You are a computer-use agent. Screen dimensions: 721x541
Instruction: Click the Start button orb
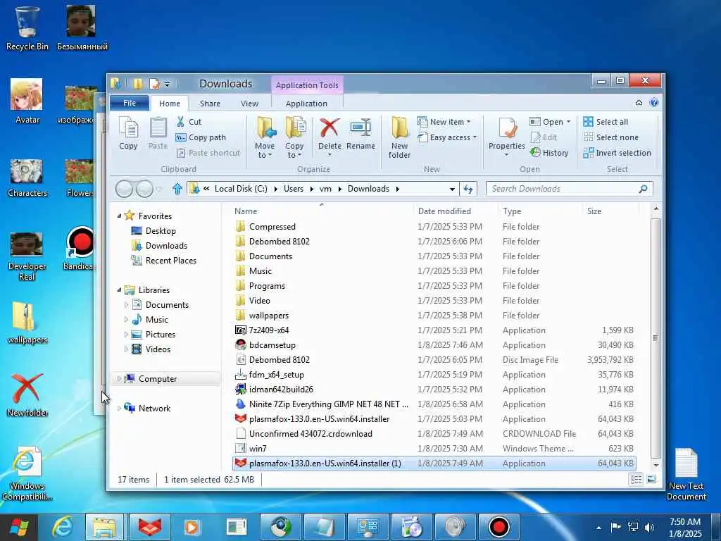19,527
